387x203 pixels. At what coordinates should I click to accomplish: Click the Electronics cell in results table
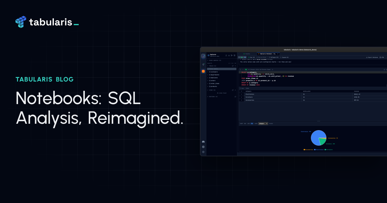[273, 94]
